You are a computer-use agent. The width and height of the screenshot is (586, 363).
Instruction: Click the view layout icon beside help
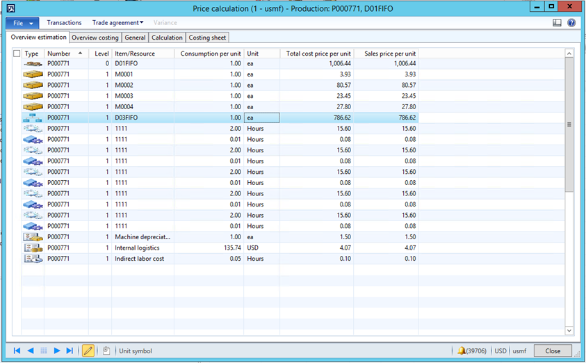557,23
